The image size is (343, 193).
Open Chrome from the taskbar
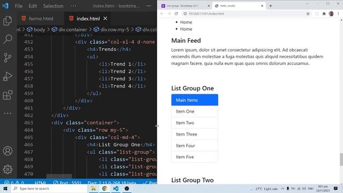[105, 188]
